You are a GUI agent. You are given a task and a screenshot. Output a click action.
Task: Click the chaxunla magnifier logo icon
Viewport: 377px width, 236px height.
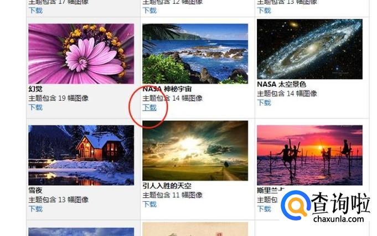(x=296, y=205)
